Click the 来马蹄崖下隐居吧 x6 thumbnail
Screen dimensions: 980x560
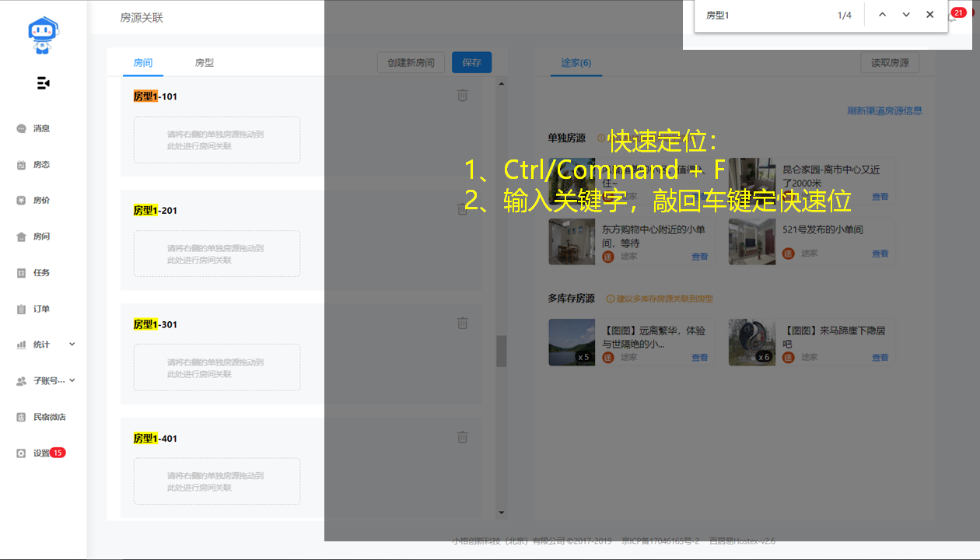(752, 342)
